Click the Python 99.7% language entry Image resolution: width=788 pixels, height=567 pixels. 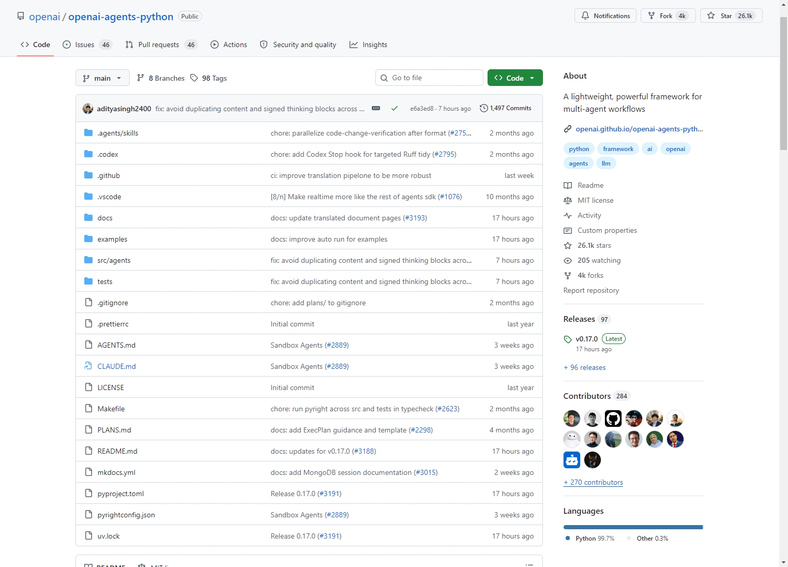pyautogui.click(x=590, y=539)
